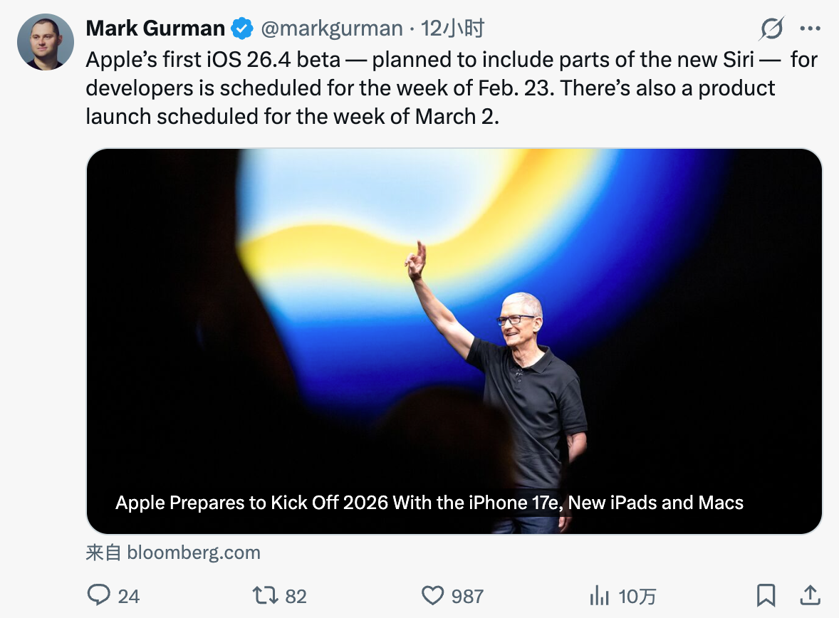
Task: Open Mark Gurman's profile avatar
Action: pos(46,42)
